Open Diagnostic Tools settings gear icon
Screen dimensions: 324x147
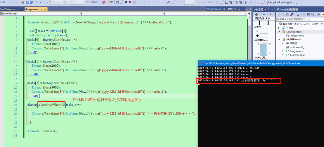[x=256, y=14]
